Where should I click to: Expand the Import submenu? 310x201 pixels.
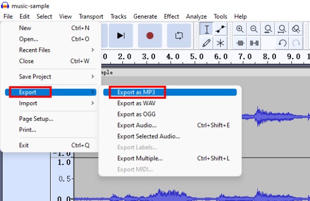pos(51,103)
